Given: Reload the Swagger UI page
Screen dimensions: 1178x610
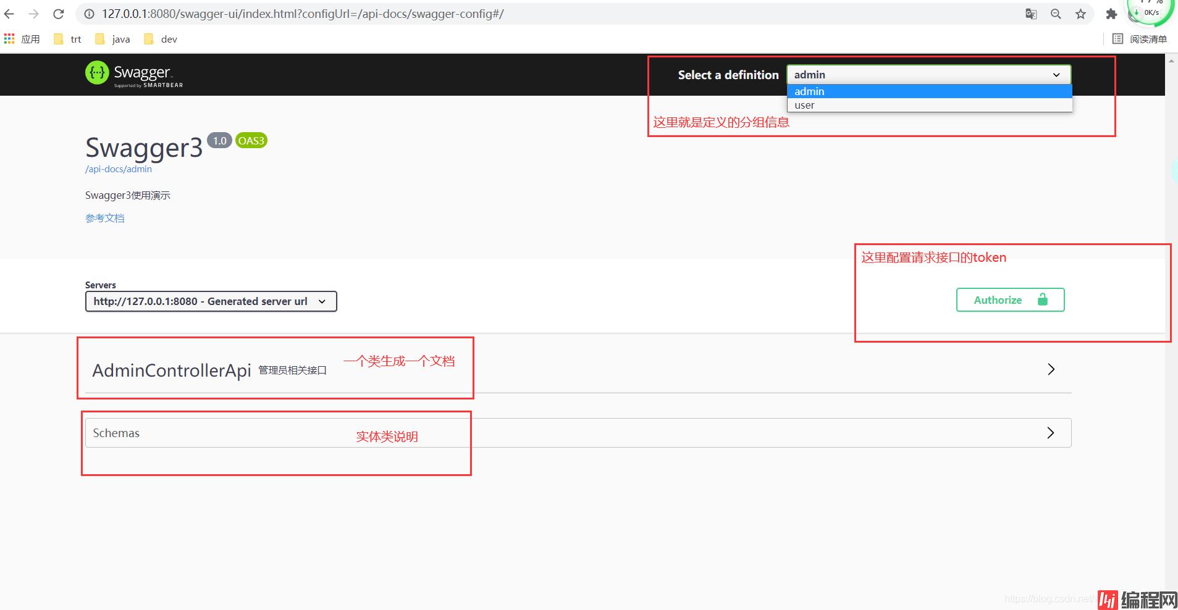Looking at the screenshot, I should pos(59,14).
